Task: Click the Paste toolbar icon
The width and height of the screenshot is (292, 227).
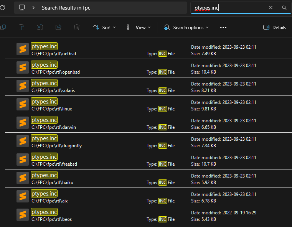Action: click(21, 27)
